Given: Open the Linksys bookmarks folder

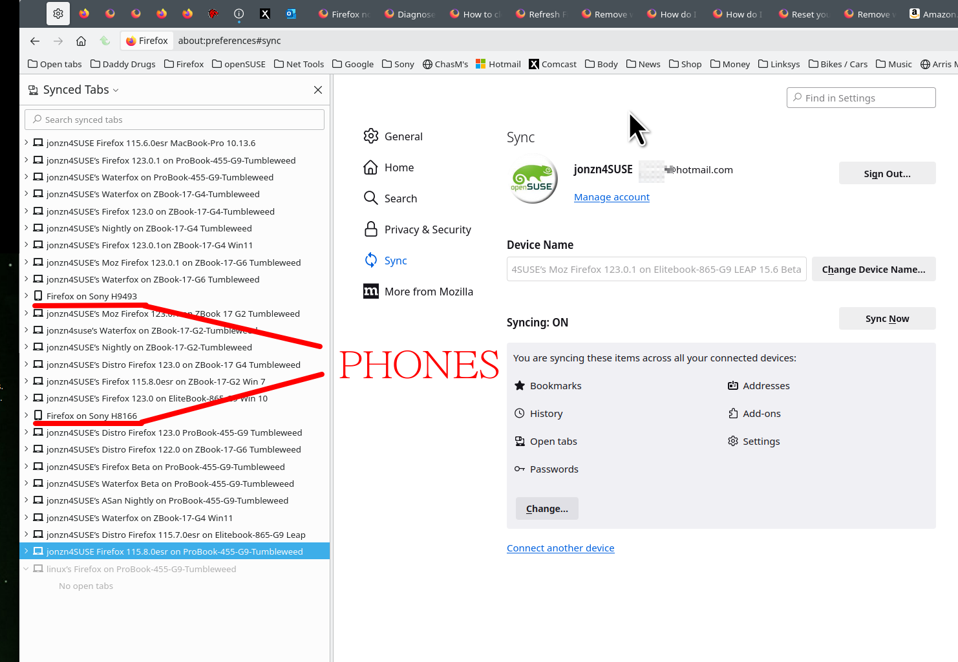Looking at the screenshot, I should 779,64.
